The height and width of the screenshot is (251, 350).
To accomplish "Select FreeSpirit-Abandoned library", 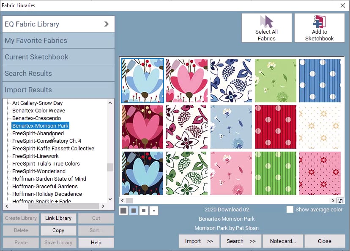I will pyautogui.click(x=38, y=133).
